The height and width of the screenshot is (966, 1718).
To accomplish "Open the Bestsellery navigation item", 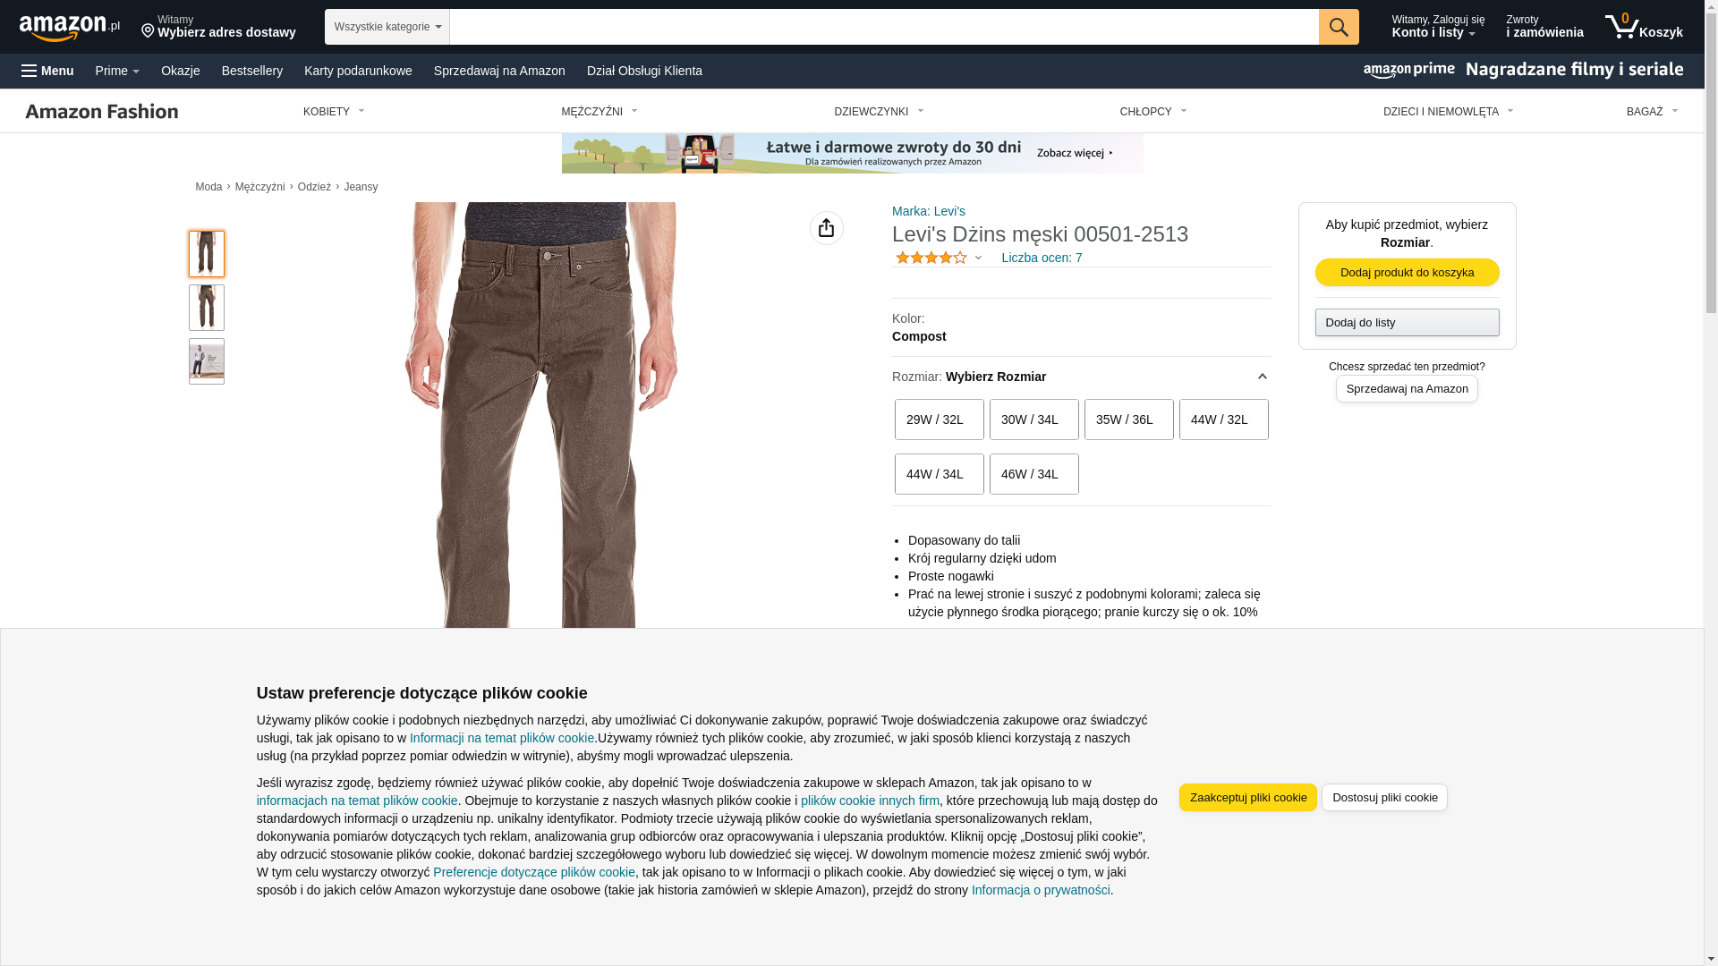I will 252,71.
